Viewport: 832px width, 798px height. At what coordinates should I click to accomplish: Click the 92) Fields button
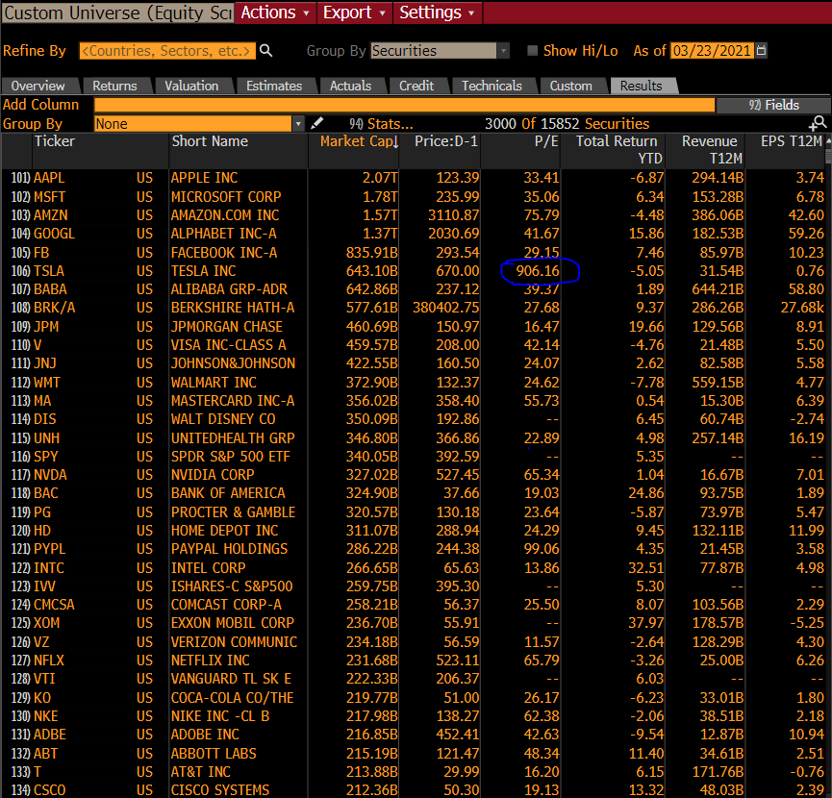[x=773, y=105]
